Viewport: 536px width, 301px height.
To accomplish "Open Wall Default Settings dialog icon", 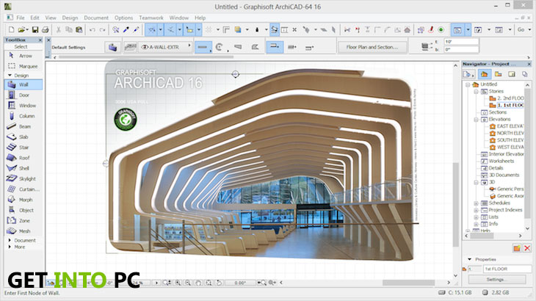I will click(112, 47).
